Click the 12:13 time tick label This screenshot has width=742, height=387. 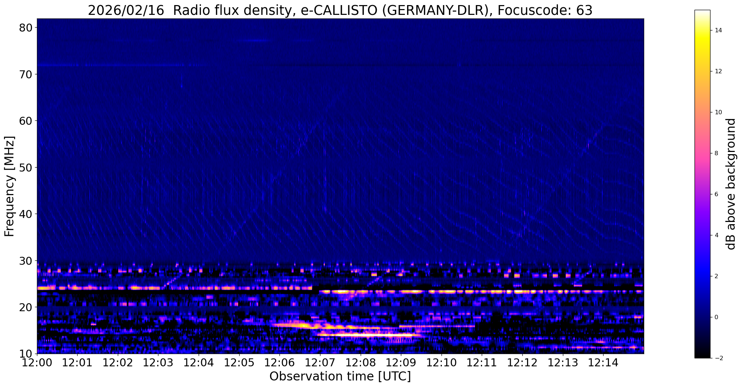click(563, 362)
